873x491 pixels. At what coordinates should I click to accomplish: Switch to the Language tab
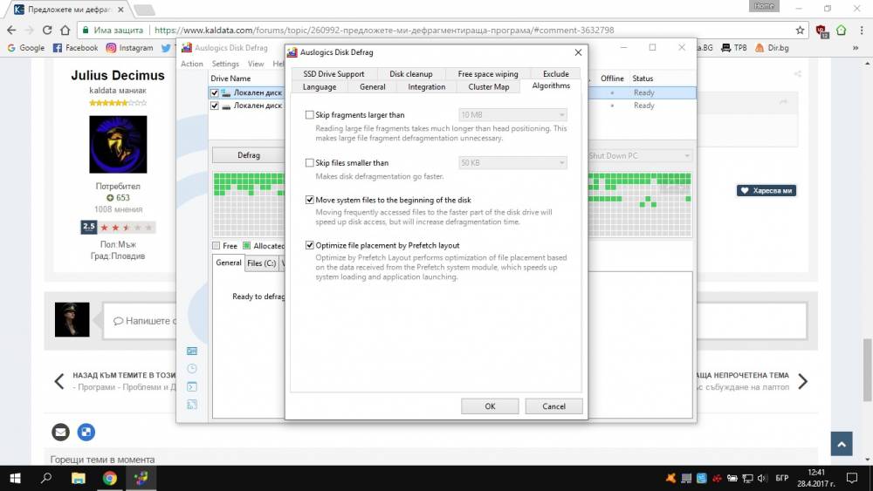click(320, 86)
